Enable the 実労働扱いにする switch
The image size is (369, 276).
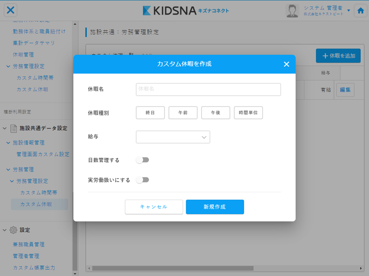click(142, 180)
